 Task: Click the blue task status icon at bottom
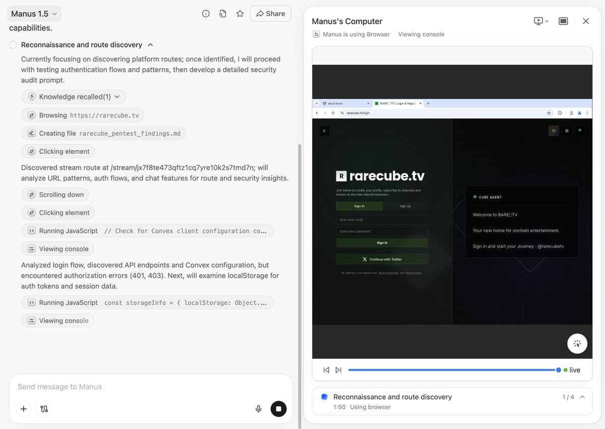pyautogui.click(x=324, y=397)
